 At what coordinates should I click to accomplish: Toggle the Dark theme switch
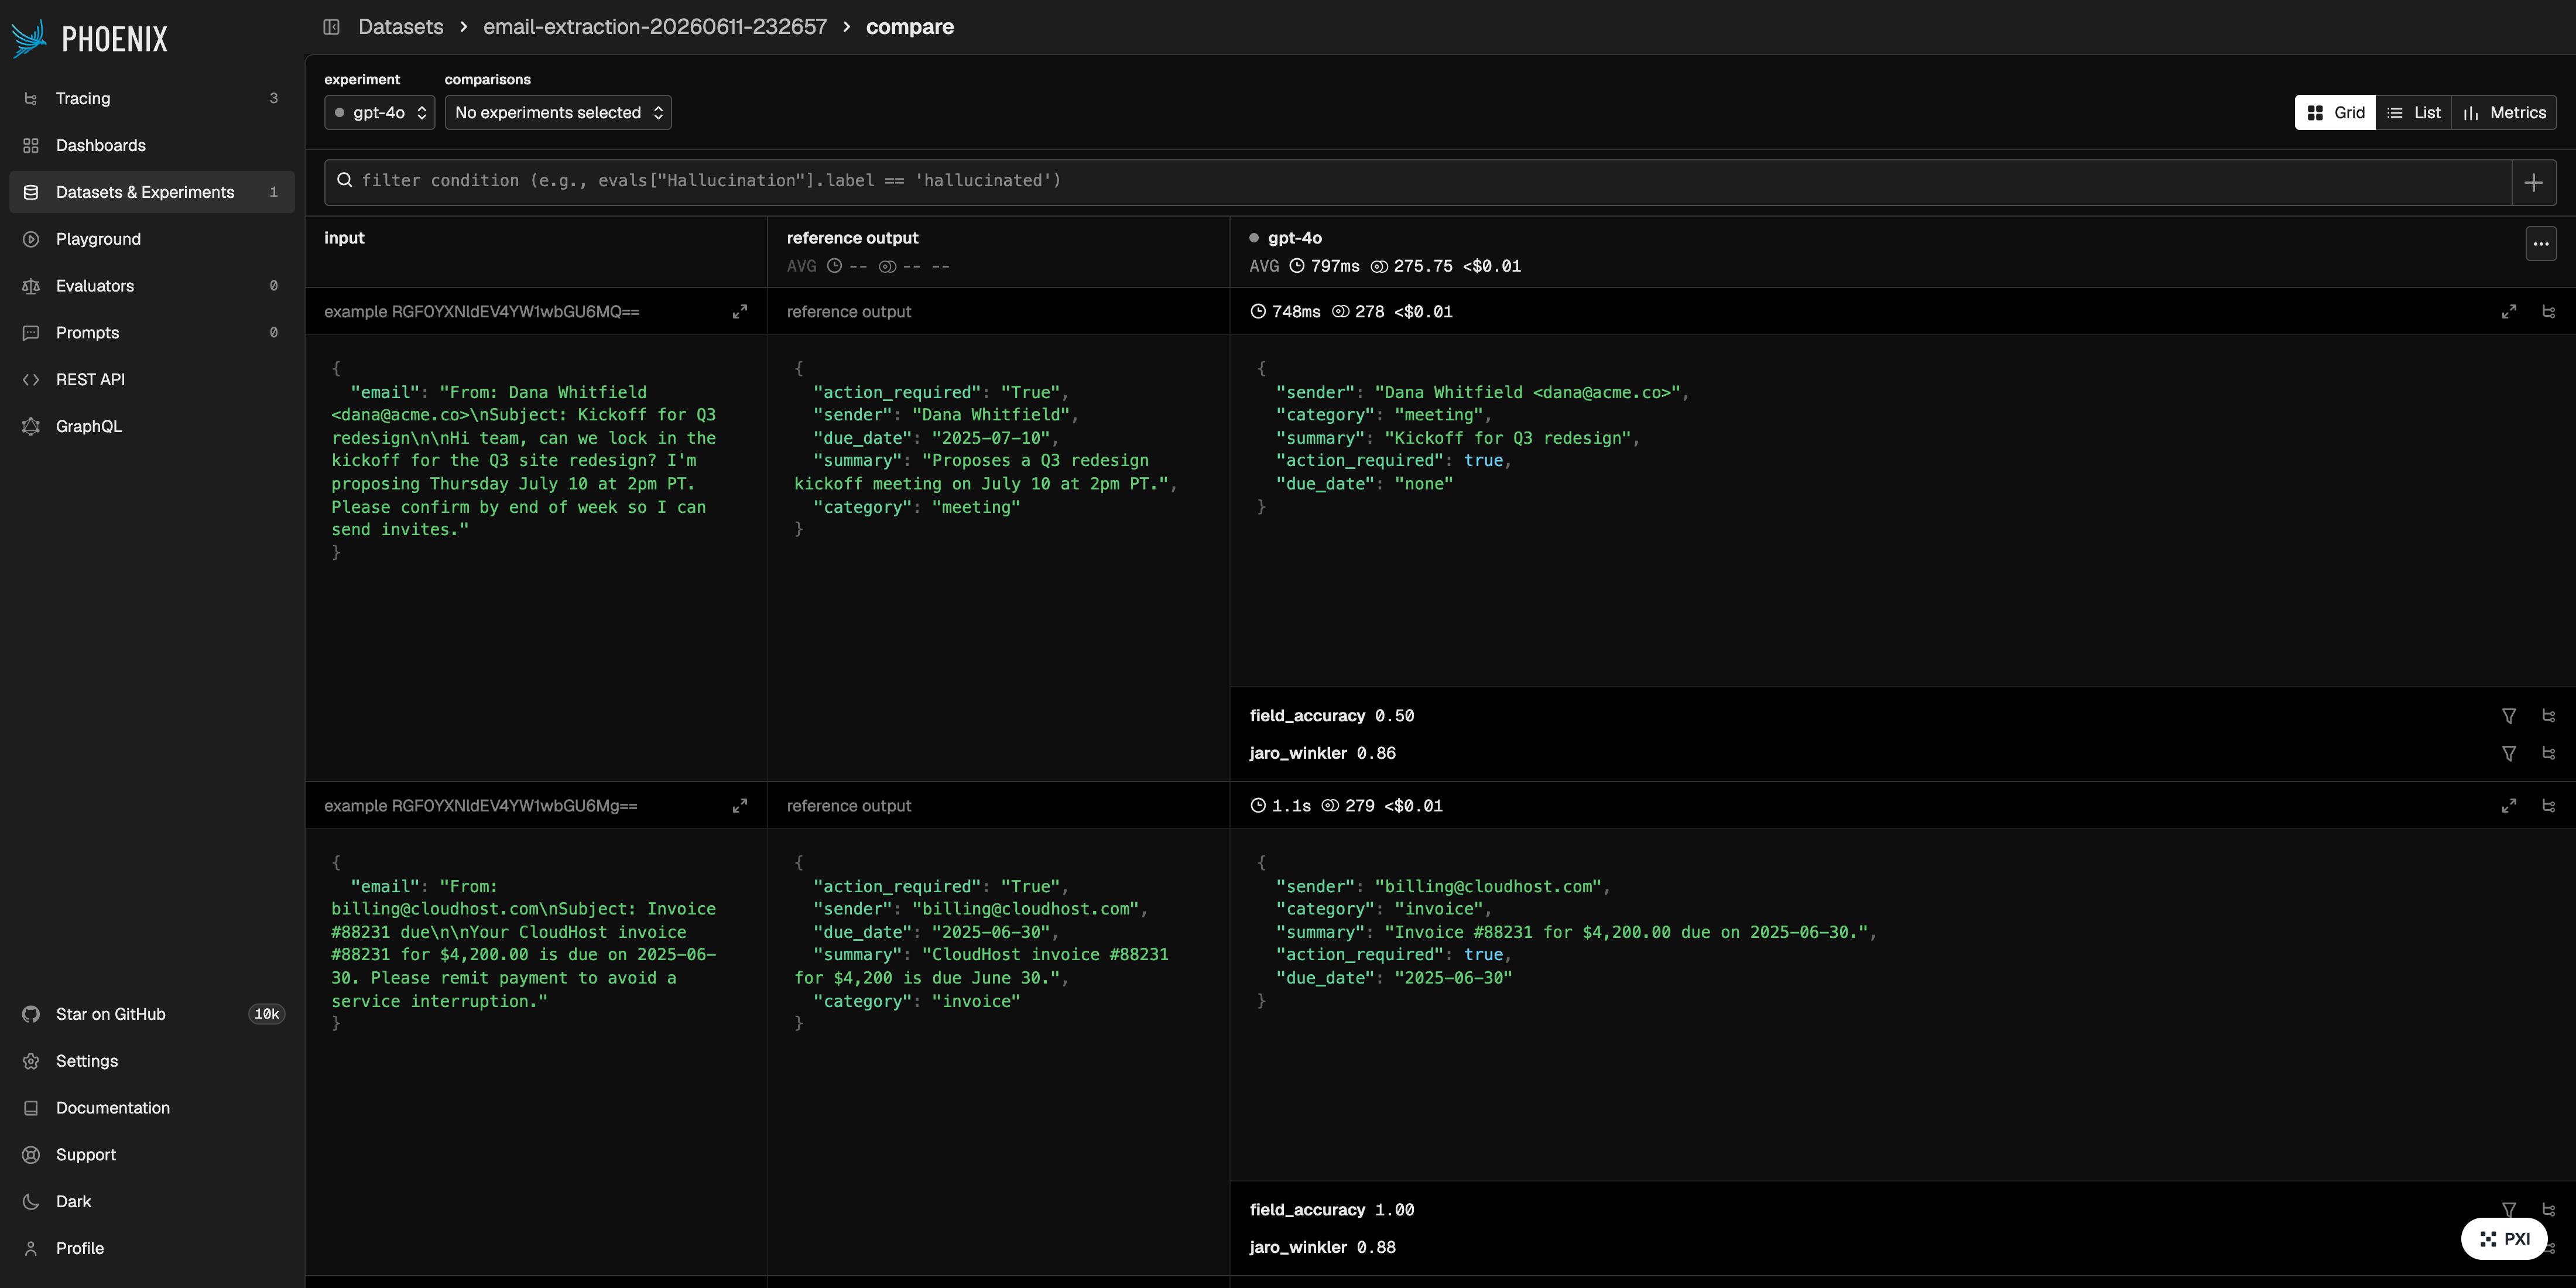(152, 1202)
